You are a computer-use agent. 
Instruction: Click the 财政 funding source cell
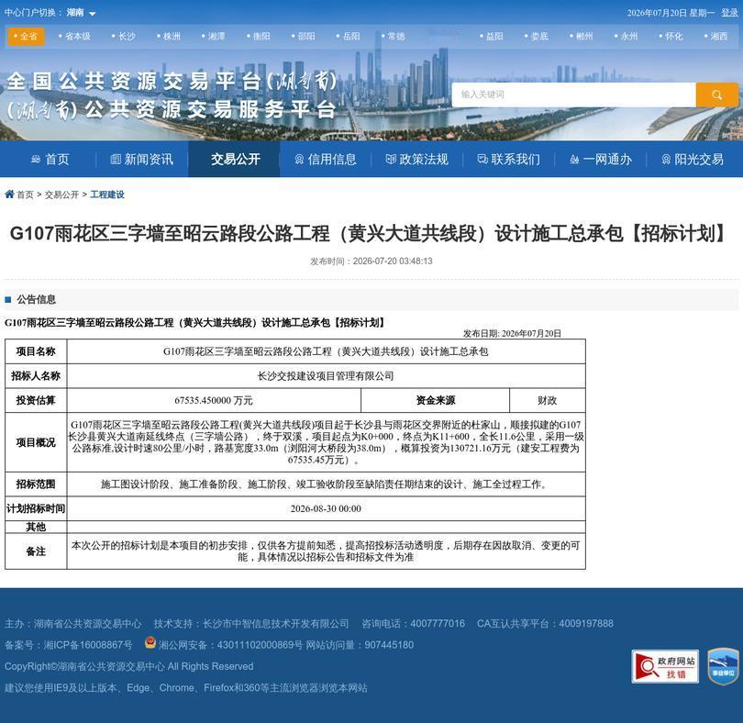pos(547,401)
